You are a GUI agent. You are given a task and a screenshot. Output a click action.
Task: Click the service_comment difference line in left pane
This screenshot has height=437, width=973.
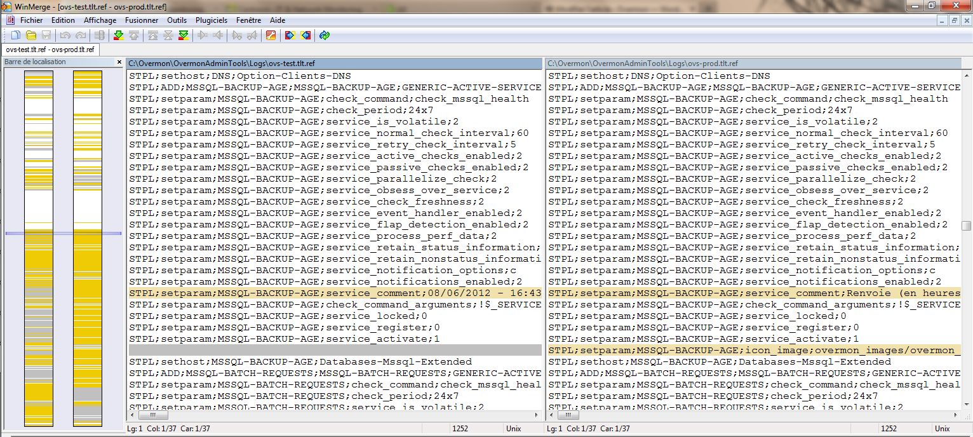[x=335, y=293]
